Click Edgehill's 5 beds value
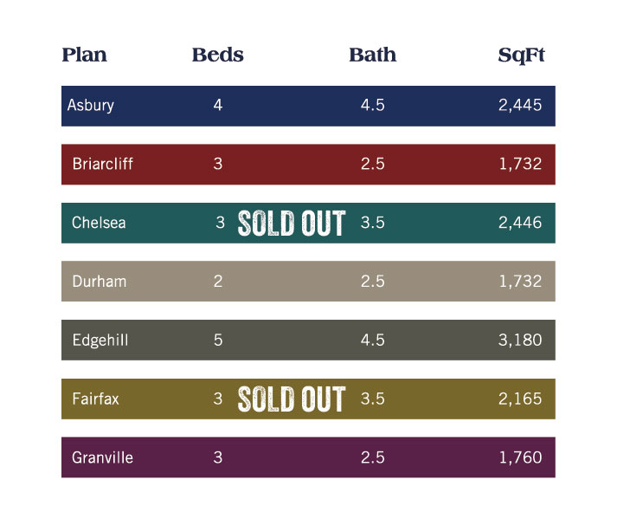The image size is (617, 519). point(218,340)
